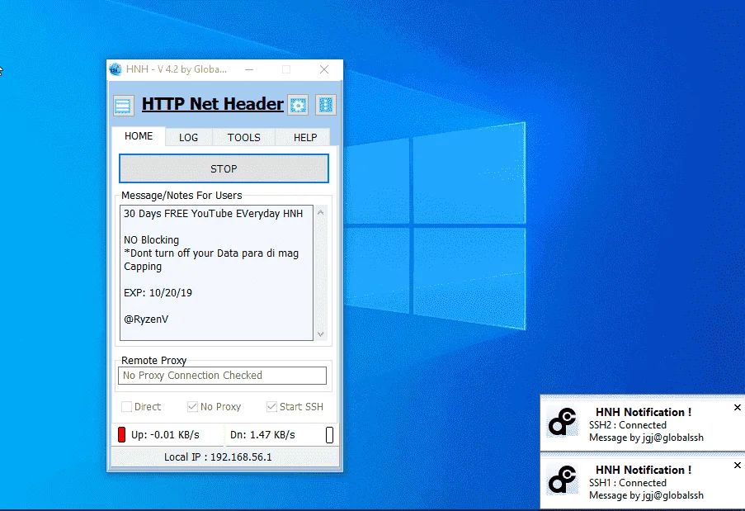Screen dimensions: 745x511
Task: Open the hamburger menu beside HTTP Net Header
Action: 123,105
